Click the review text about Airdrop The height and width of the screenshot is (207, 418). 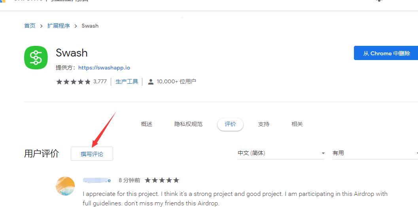click(235, 199)
